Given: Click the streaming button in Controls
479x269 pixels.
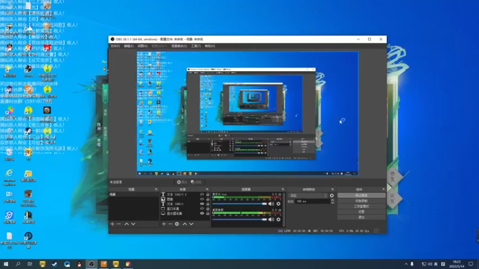Looking at the screenshot, I should [x=362, y=195].
